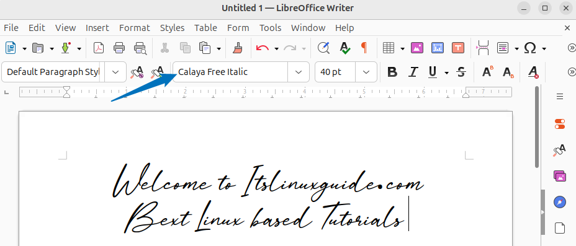Toggle Print Preview
This screenshot has width=576, height=246.
tap(140, 48)
